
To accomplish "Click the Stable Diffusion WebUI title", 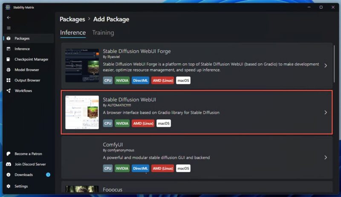I will [x=129, y=100].
